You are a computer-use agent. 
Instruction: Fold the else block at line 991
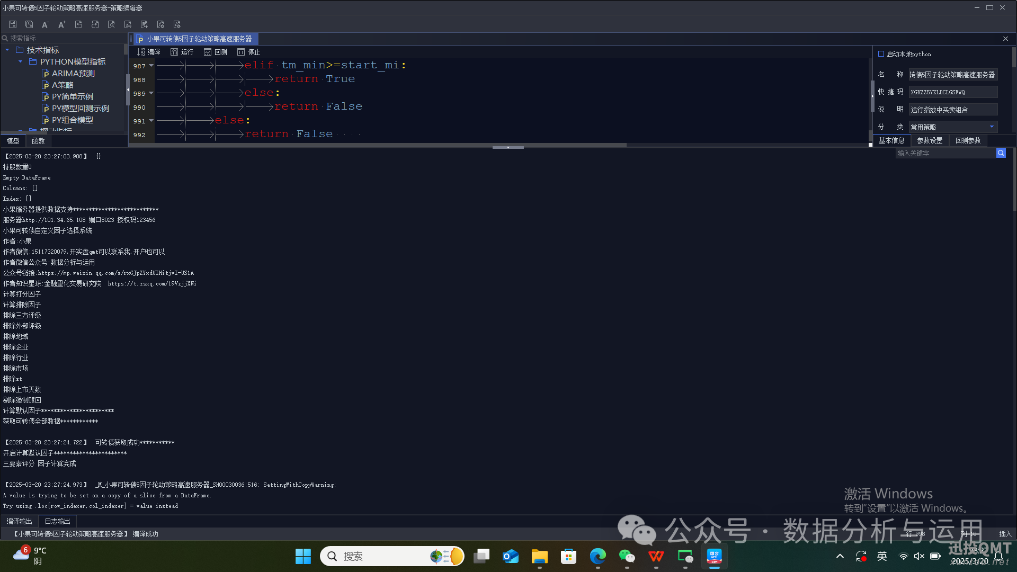point(151,121)
